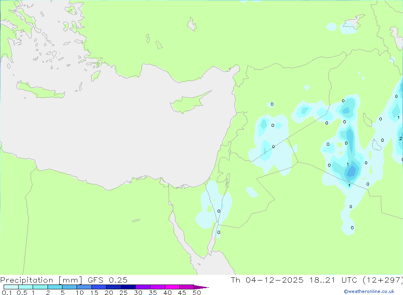
Task: Click the '(12+297)' forecast offset text
Action: 383,280
